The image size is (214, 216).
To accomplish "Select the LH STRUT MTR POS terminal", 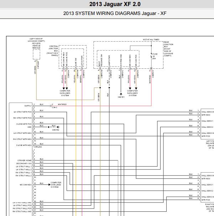I will click(22, 112).
